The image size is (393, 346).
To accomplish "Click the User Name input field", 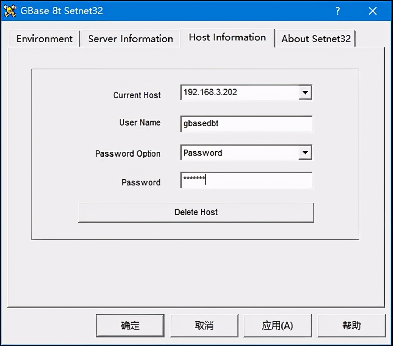I will click(x=246, y=124).
